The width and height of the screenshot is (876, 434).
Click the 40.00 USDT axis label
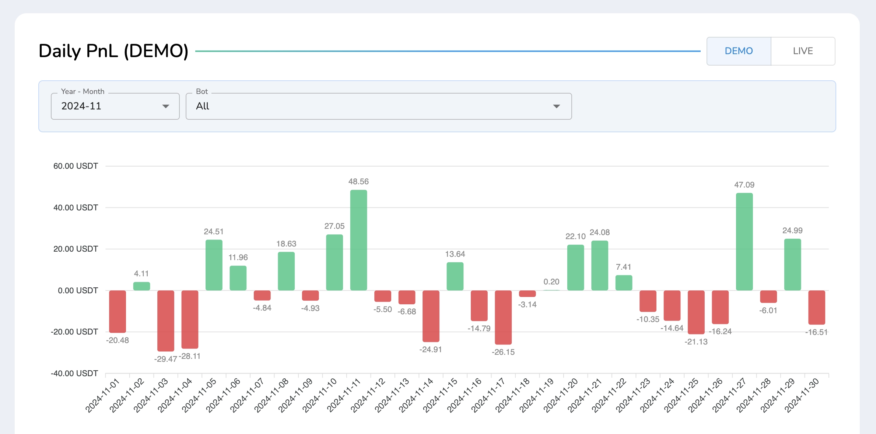(x=76, y=208)
